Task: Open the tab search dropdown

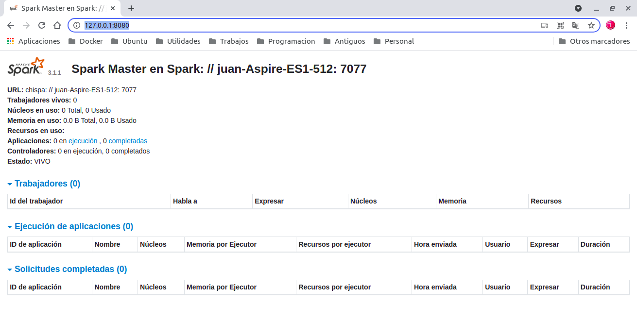Action: coord(578,8)
